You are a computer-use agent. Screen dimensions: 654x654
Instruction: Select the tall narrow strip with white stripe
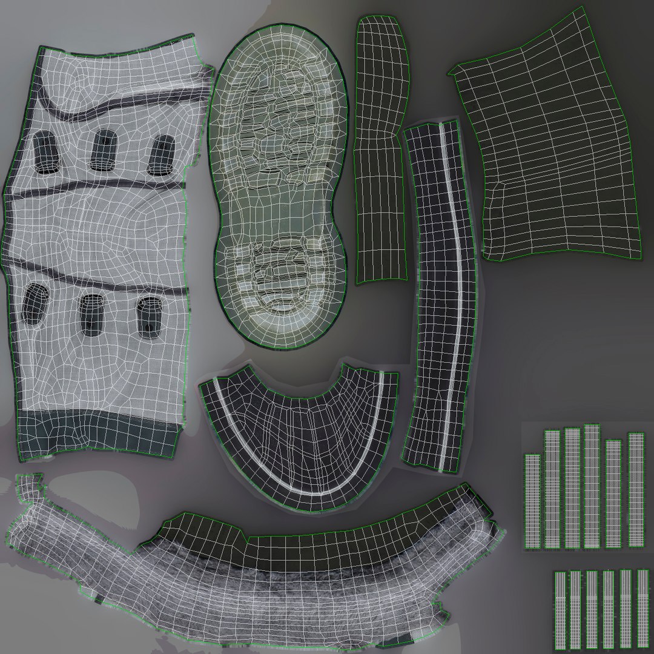click(439, 296)
